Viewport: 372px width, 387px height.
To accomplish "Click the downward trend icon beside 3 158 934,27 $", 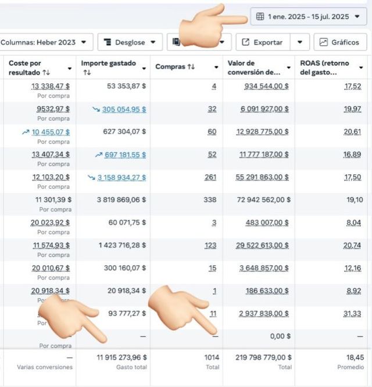I will click(x=92, y=177).
